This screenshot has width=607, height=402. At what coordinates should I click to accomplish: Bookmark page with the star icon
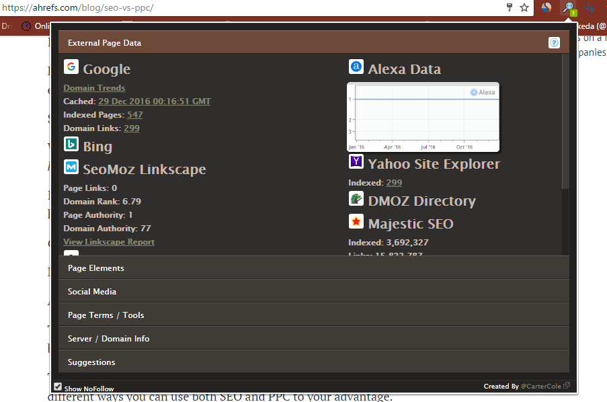pos(524,7)
